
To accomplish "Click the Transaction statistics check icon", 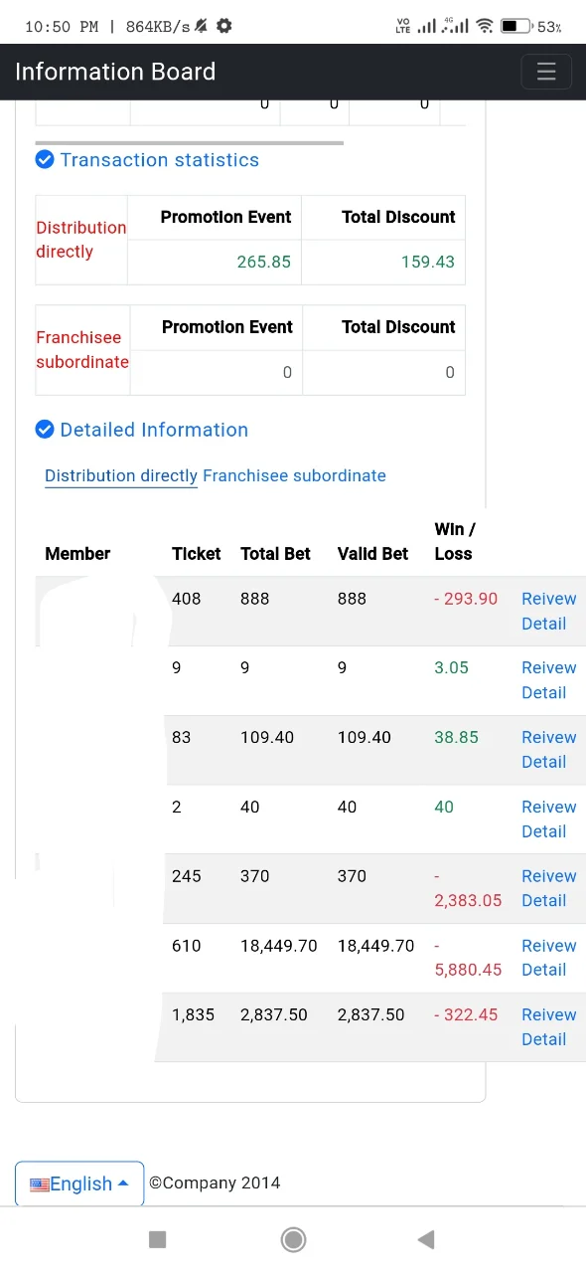I will coord(45,160).
